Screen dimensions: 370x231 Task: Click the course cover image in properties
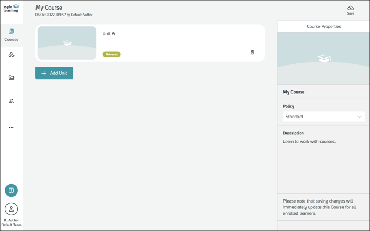click(324, 59)
